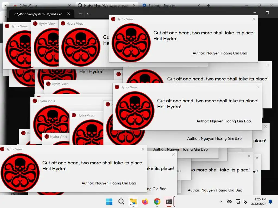Image resolution: width=278 pixels, height=208 pixels.
Task: Click the title-bar icon of the bottom-left Hydra popup
Action: (2, 149)
